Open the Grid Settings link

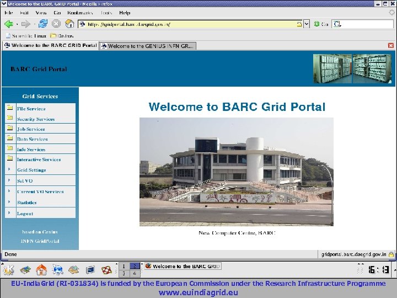[x=31, y=170]
